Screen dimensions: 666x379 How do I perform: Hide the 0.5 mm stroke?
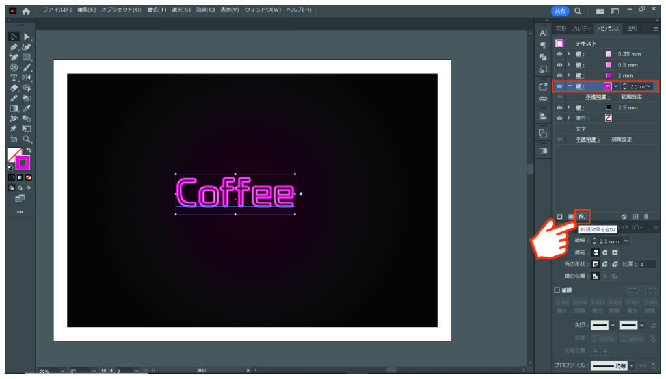click(559, 65)
